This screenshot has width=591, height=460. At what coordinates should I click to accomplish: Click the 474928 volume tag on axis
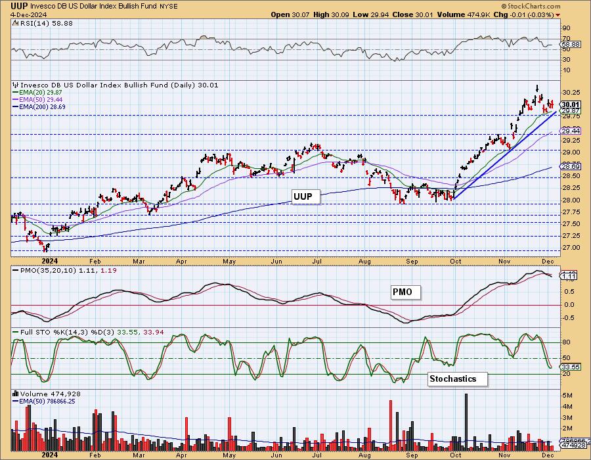(573, 446)
